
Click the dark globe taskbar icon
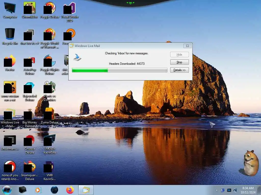[55, 190]
